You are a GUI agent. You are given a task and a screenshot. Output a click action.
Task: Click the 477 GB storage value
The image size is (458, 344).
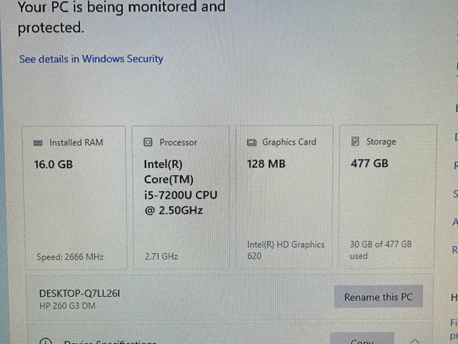[x=369, y=163]
